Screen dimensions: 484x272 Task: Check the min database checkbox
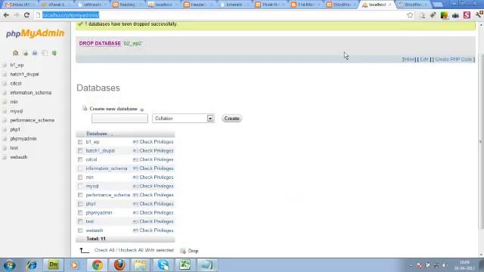[80, 178]
